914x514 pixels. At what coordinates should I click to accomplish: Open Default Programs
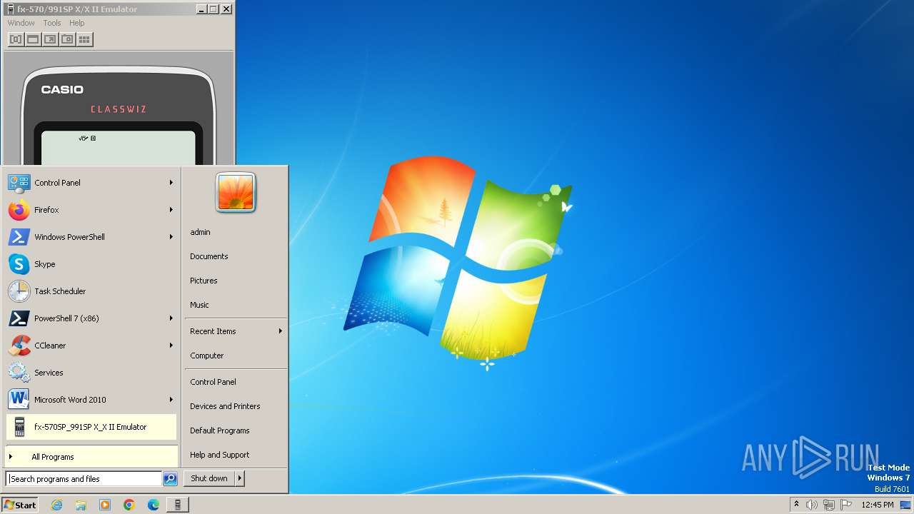point(236,430)
